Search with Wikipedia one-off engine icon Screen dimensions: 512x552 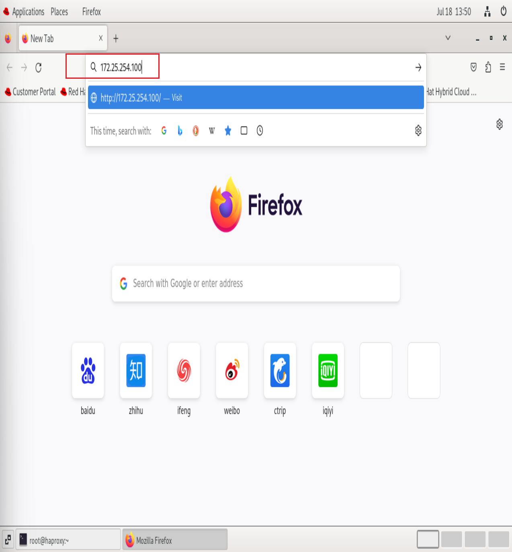tap(212, 131)
